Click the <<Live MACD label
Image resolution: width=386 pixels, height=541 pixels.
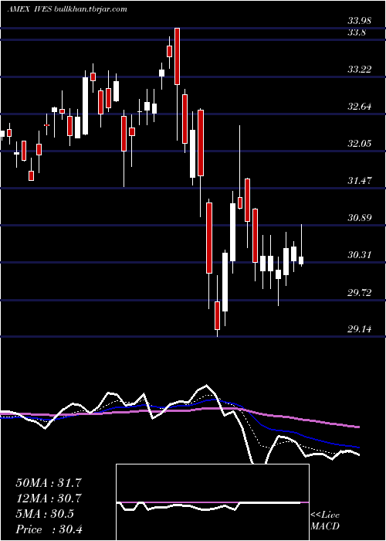325,521
